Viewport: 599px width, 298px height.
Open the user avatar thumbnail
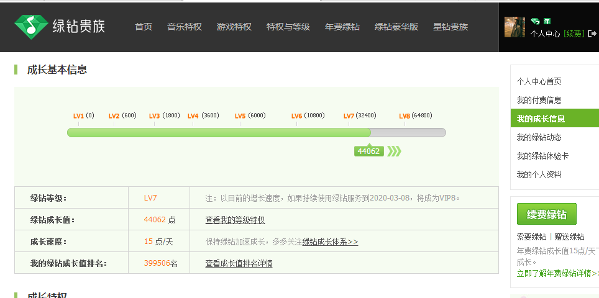click(x=514, y=27)
